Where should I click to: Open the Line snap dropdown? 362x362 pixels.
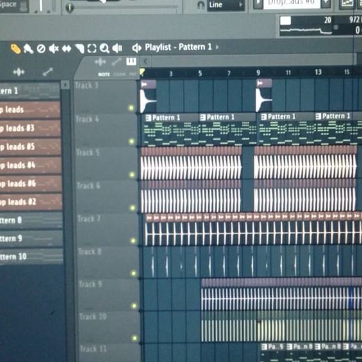pos(226,5)
